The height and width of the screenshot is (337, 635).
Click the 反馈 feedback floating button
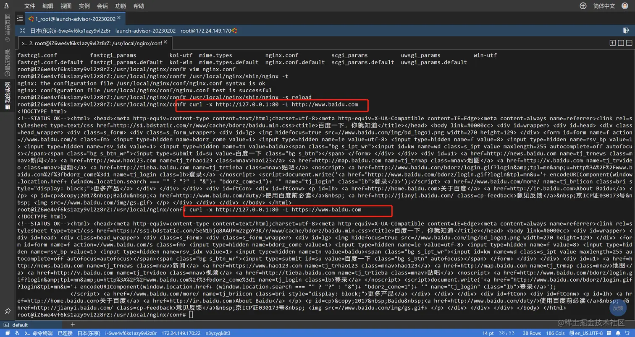point(618,308)
